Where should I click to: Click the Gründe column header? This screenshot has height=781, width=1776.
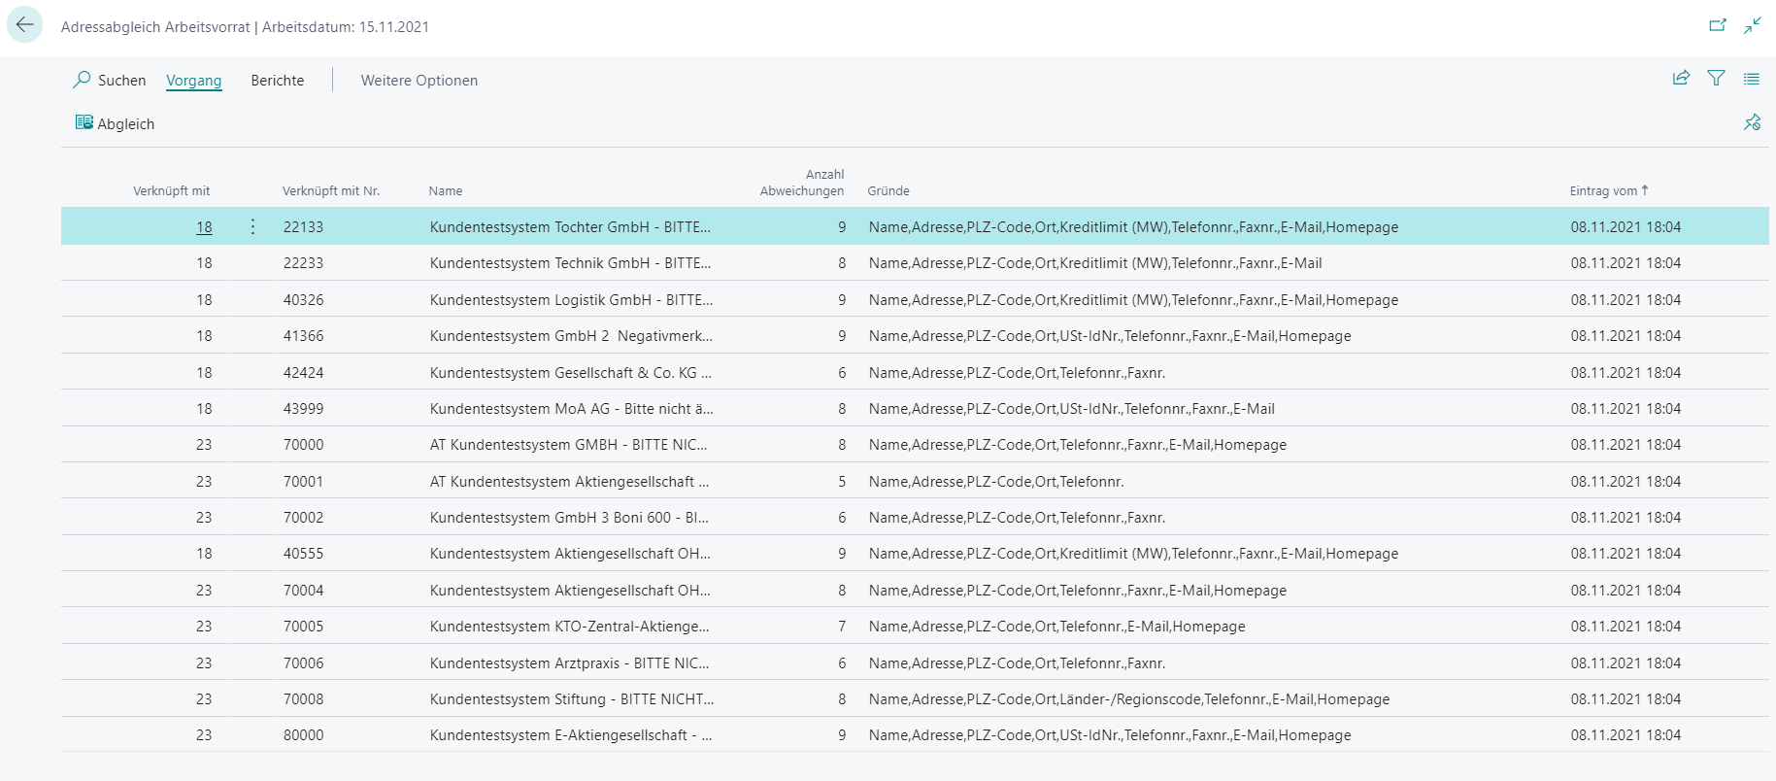tap(888, 191)
